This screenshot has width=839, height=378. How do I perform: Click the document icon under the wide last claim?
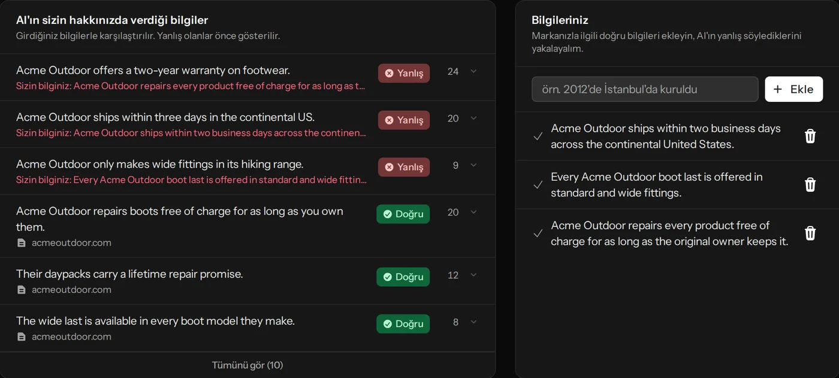tap(22, 337)
